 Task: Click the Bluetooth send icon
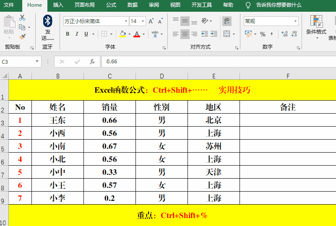tap(47, 21)
